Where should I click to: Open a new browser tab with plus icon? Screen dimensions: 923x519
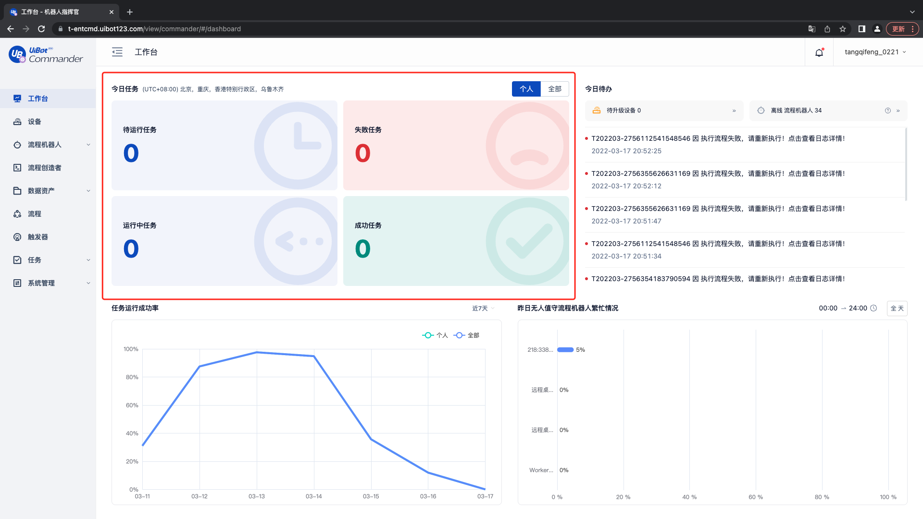pyautogui.click(x=130, y=12)
